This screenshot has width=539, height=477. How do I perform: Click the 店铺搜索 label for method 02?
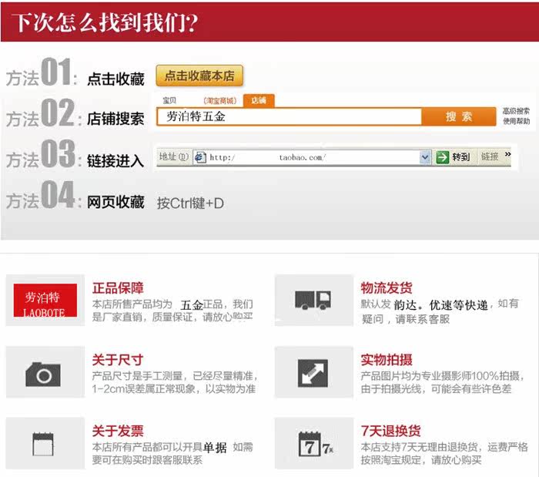point(115,119)
